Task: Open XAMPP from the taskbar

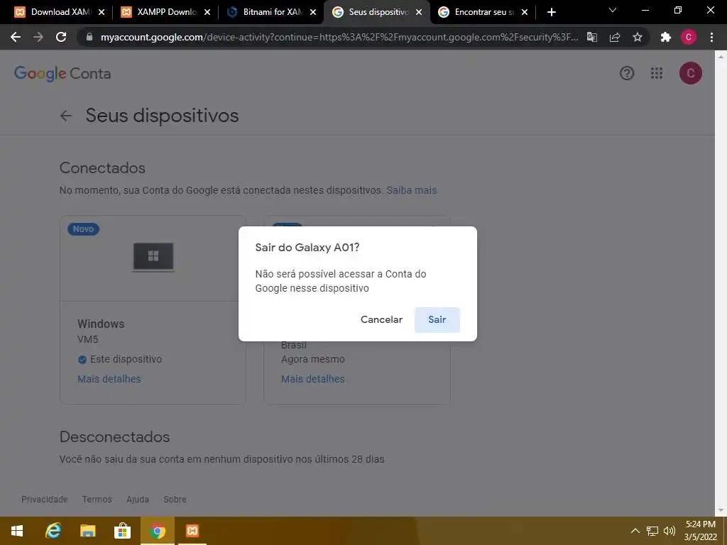Action: pos(192,531)
